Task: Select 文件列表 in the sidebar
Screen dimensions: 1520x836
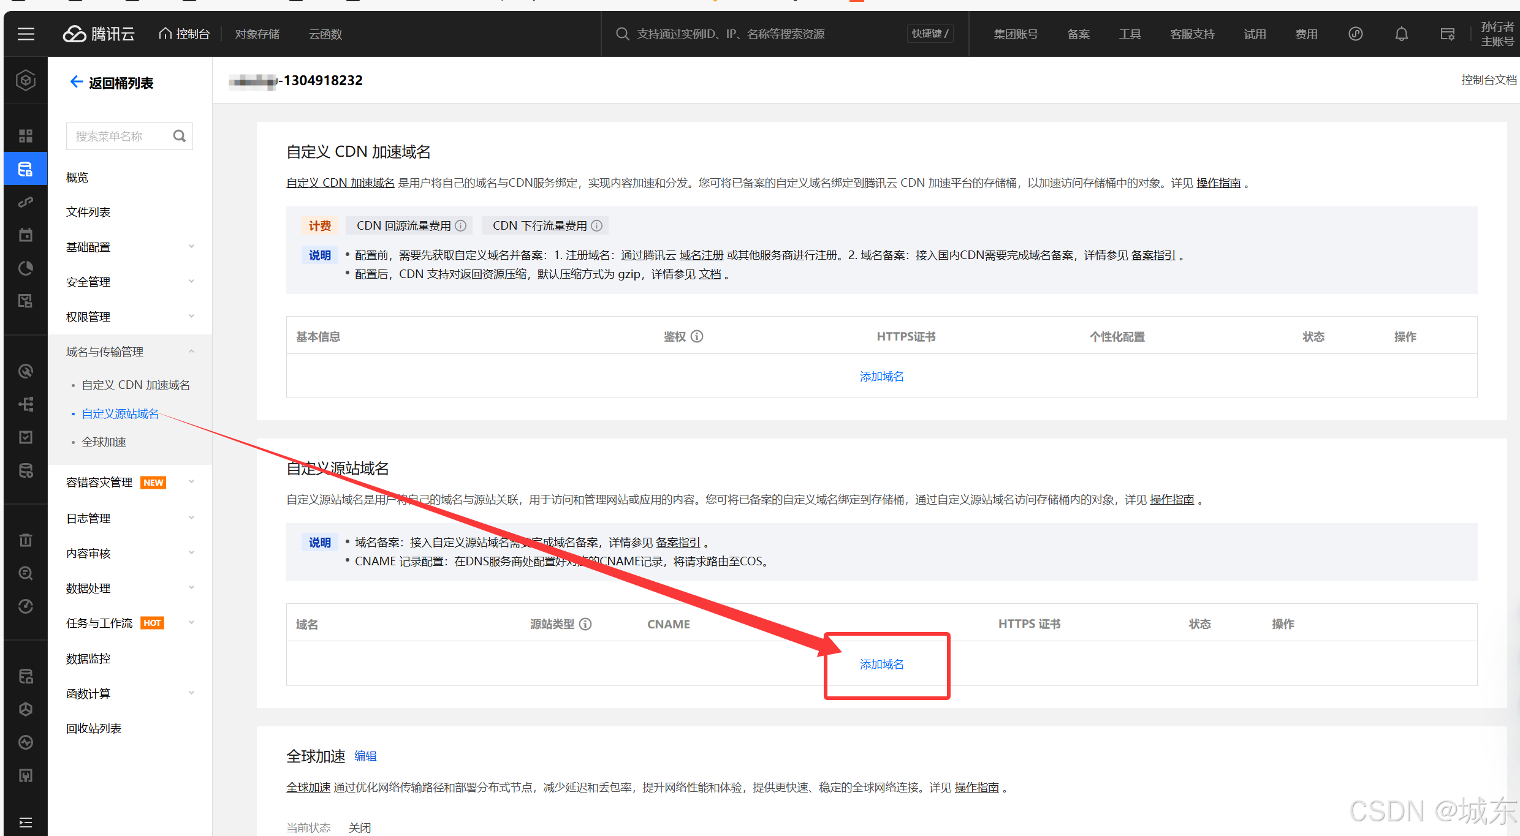Action: click(x=88, y=212)
